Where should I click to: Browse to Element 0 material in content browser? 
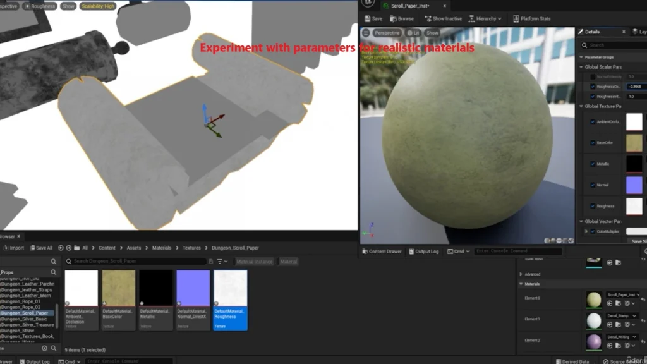[618, 303]
